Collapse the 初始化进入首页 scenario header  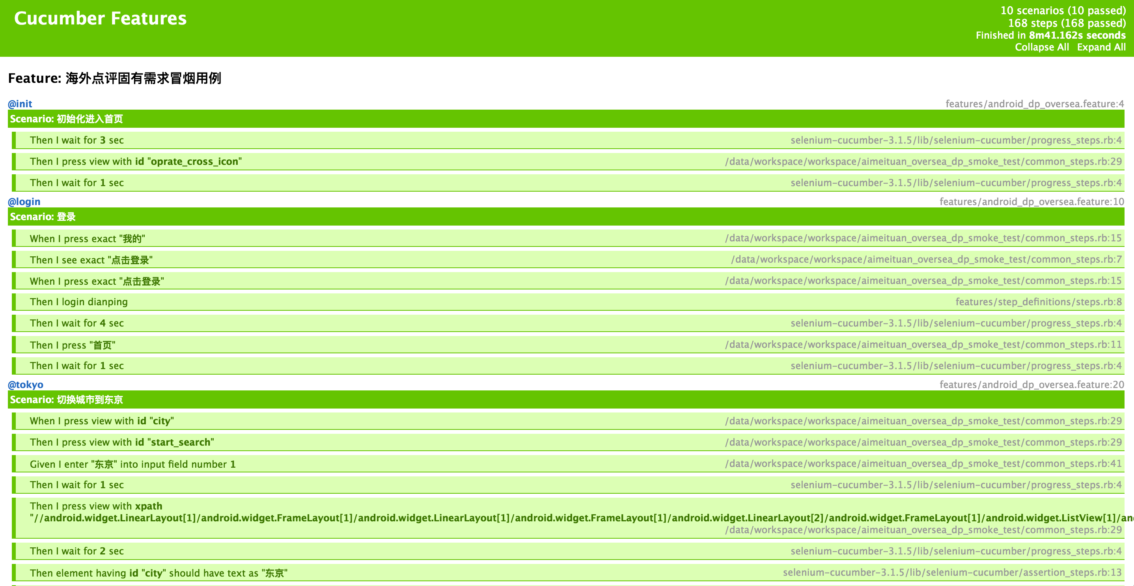pos(566,119)
